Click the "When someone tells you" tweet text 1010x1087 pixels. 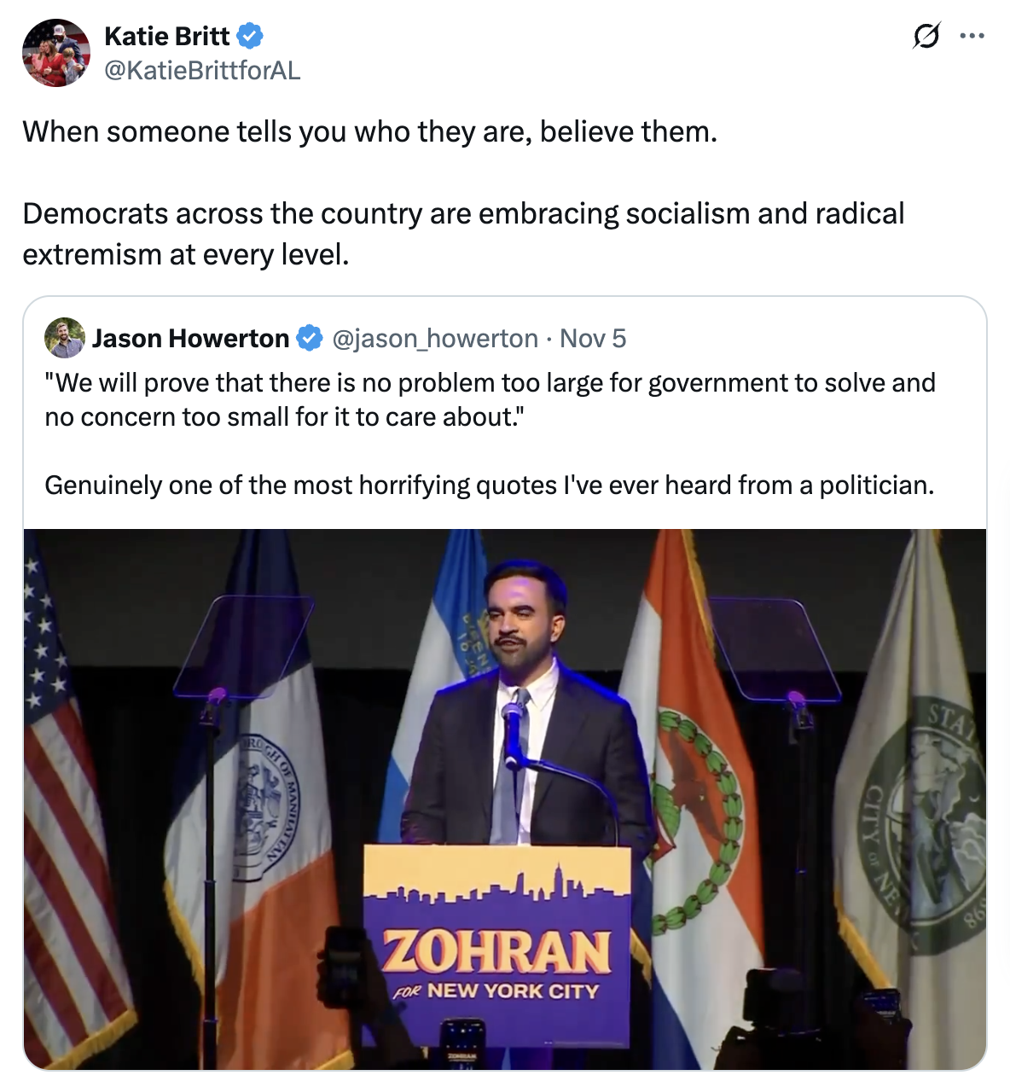(369, 132)
